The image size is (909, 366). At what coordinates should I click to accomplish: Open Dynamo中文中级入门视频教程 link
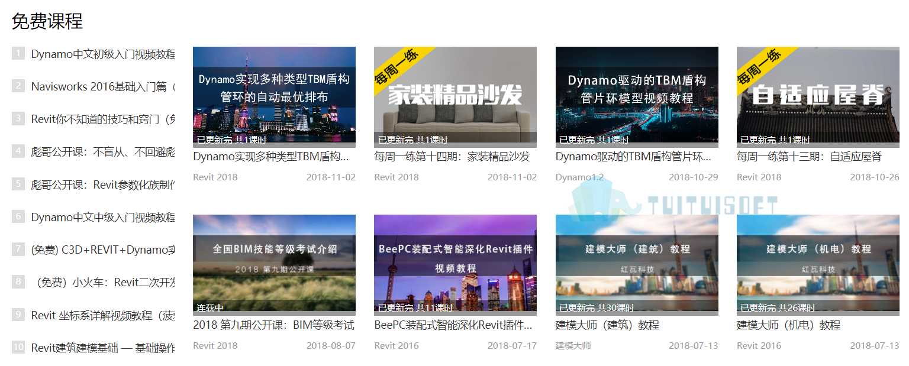click(103, 218)
